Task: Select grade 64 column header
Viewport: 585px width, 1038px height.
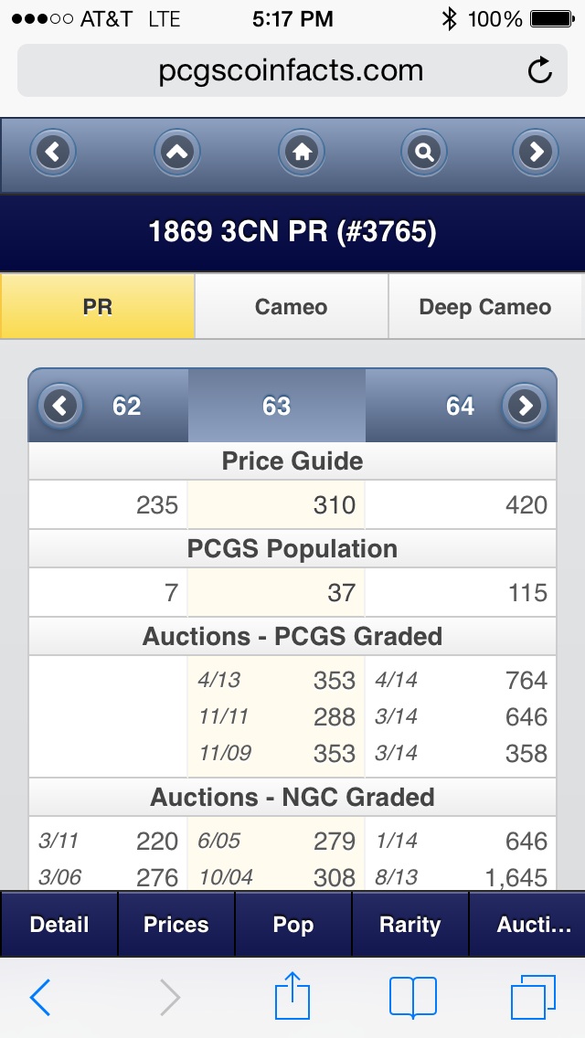Action: [460, 405]
